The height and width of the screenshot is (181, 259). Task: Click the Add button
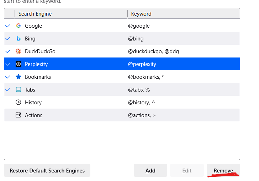click(x=150, y=171)
